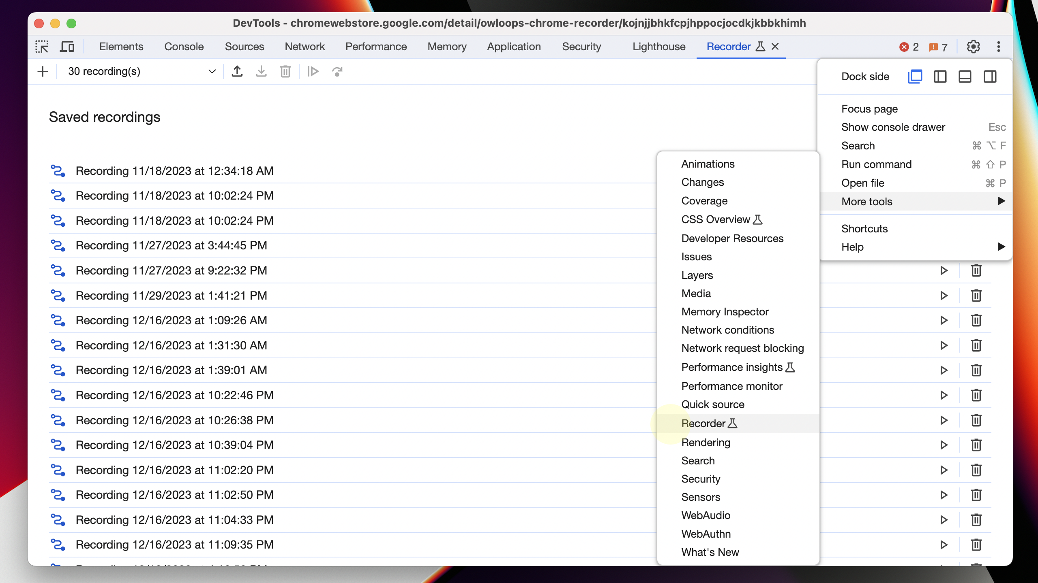This screenshot has height=583, width=1038.
Task: Click the export recording download icon
Action: point(262,72)
